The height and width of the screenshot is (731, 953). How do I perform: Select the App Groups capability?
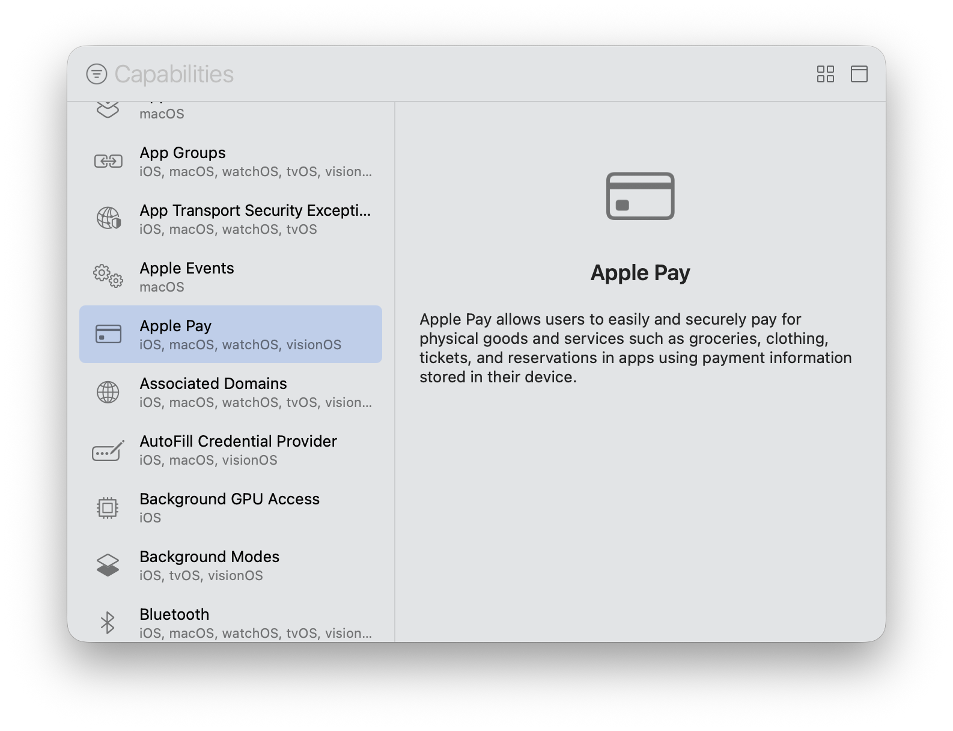pyautogui.click(x=231, y=161)
